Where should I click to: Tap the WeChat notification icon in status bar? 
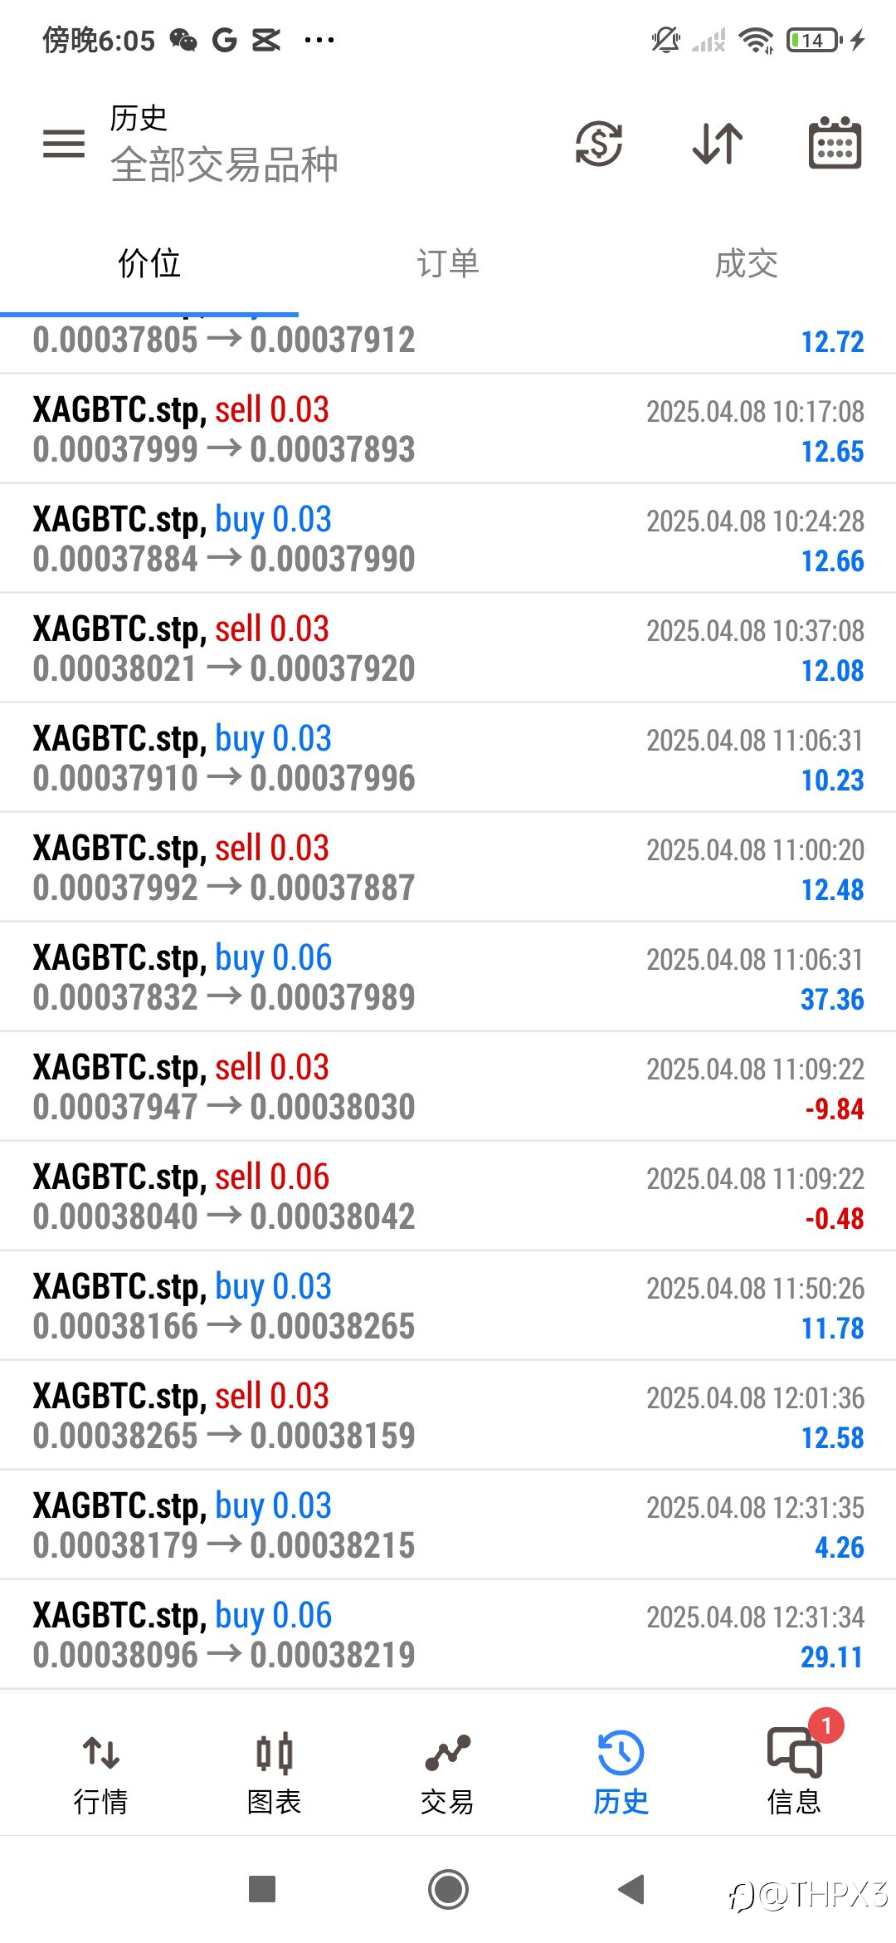(183, 39)
